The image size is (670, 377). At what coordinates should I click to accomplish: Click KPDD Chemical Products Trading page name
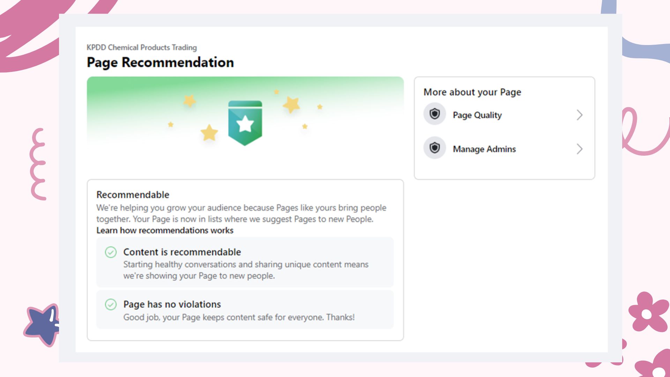point(142,47)
